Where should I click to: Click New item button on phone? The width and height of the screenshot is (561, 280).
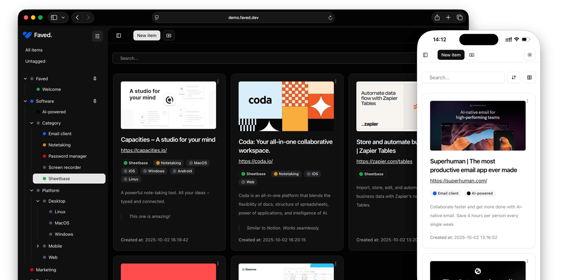451,55
